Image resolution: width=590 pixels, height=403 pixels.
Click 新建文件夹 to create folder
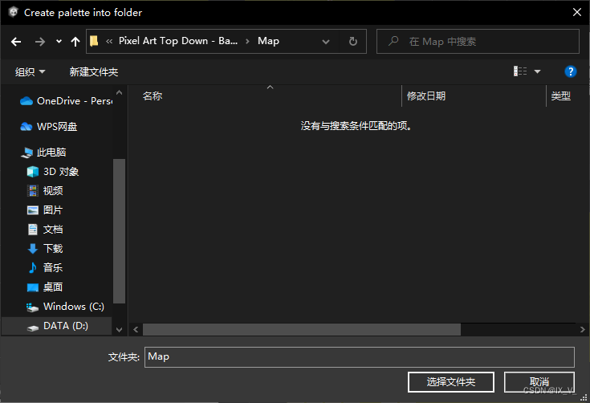tap(94, 71)
